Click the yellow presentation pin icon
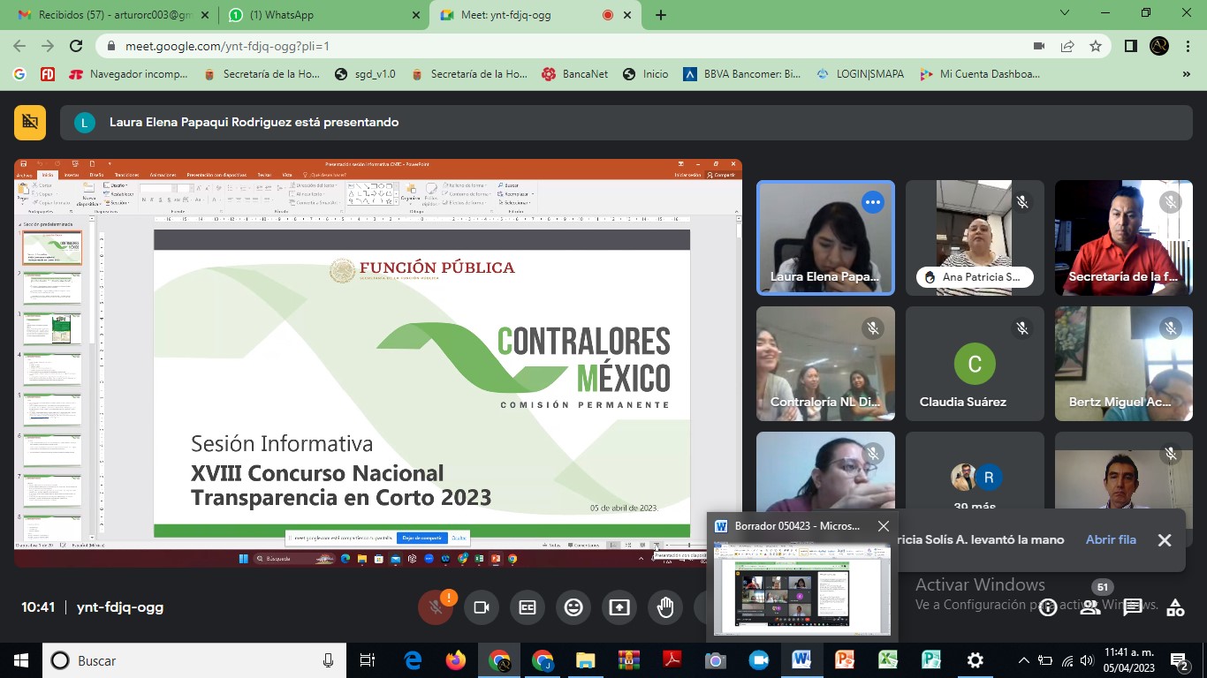Image resolution: width=1207 pixels, height=678 pixels. pos(30,123)
